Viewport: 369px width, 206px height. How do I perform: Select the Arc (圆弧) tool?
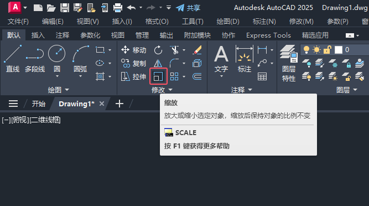click(80, 59)
